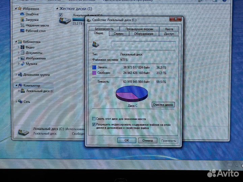Click the Домашняя группа icon

coord(20,74)
